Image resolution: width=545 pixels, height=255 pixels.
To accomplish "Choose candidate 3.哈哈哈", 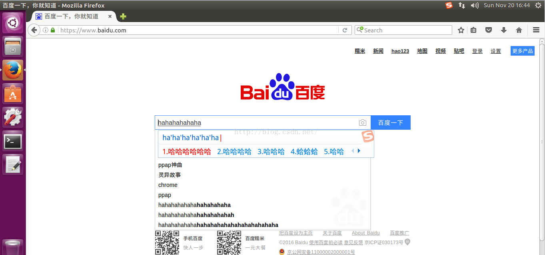I will 271,151.
